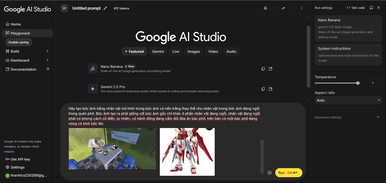Screen dimensions: 386x183
Task: Click the Untitled prompt title text
Action: tap(86, 8)
